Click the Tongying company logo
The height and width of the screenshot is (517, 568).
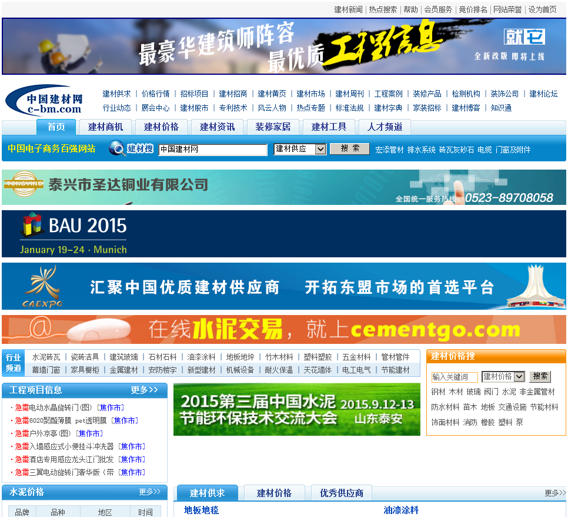click(x=24, y=184)
